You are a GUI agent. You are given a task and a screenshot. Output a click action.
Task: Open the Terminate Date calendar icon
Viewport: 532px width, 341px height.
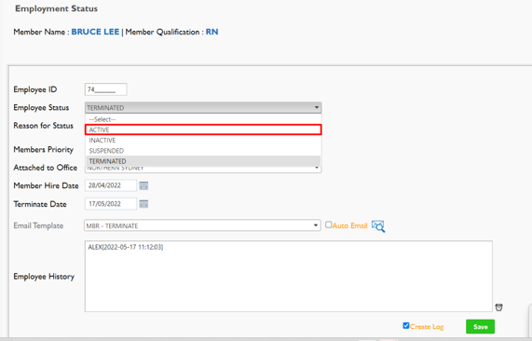pyautogui.click(x=143, y=204)
